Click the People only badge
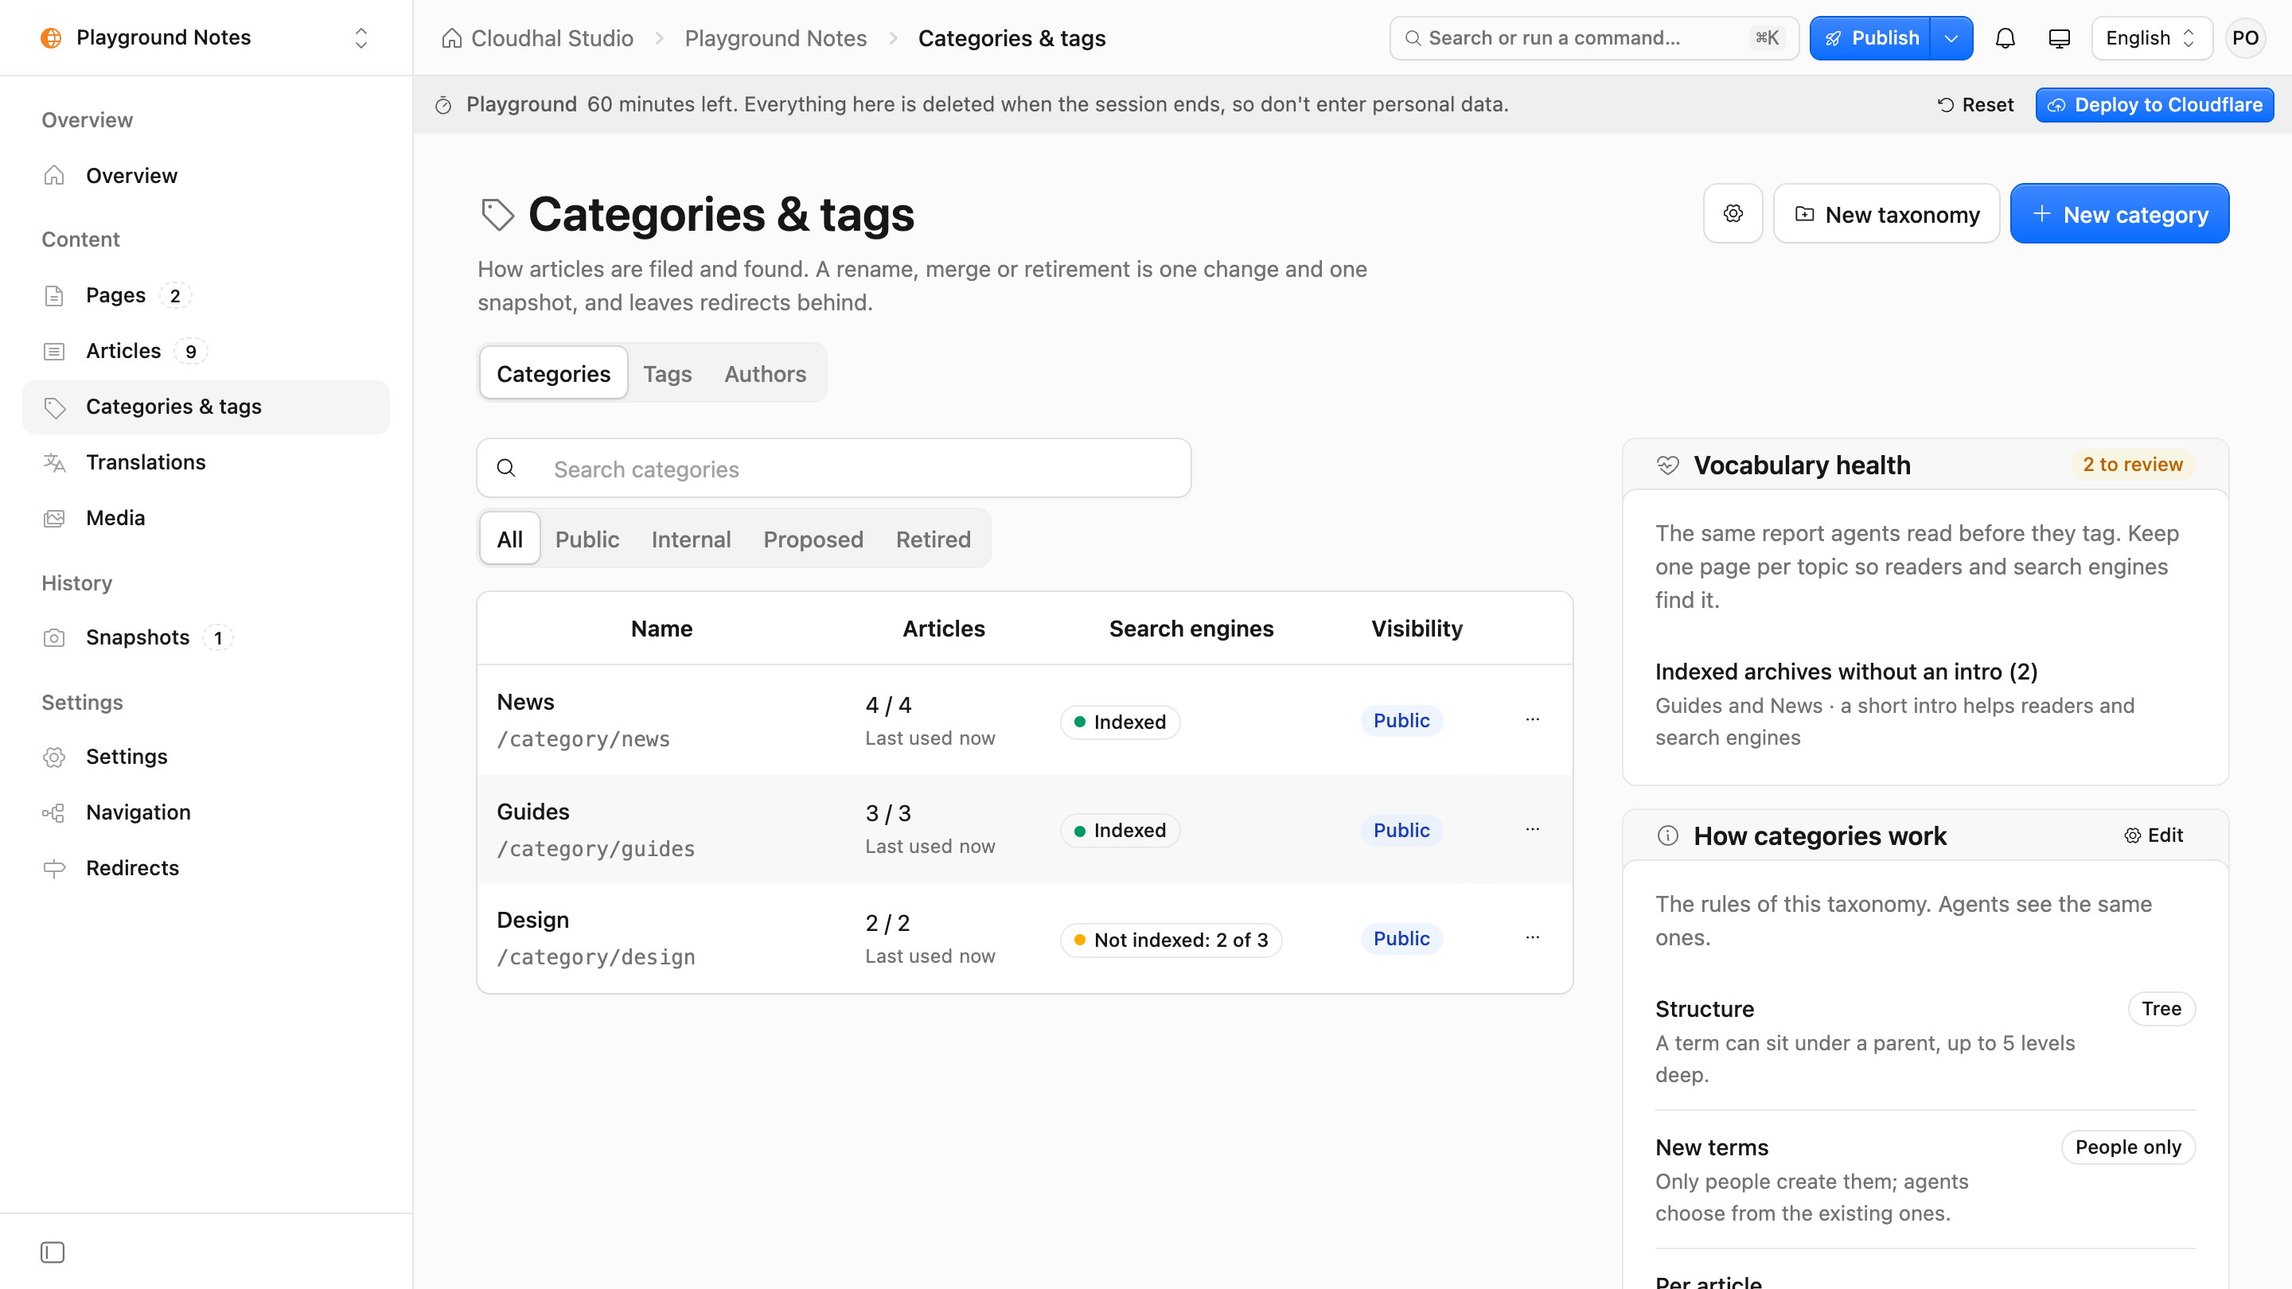This screenshot has height=1289, width=2292. coord(2128,1147)
